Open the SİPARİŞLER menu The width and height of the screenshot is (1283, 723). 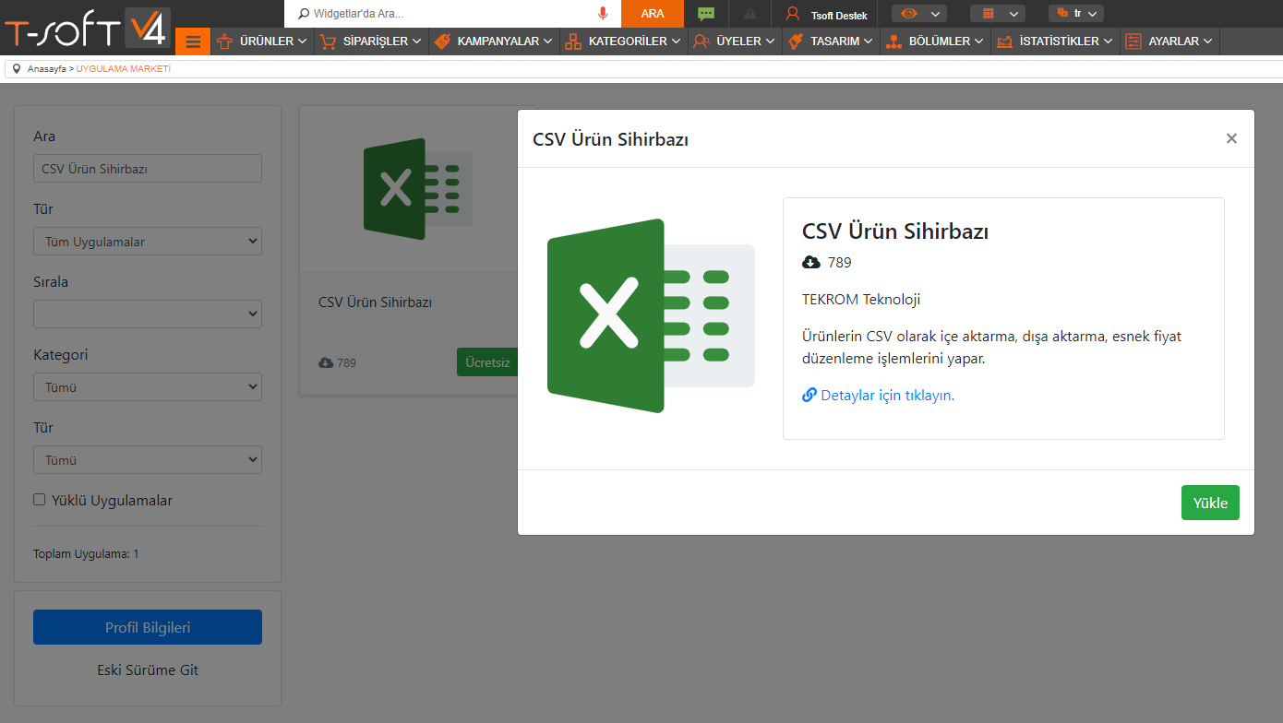point(371,41)
